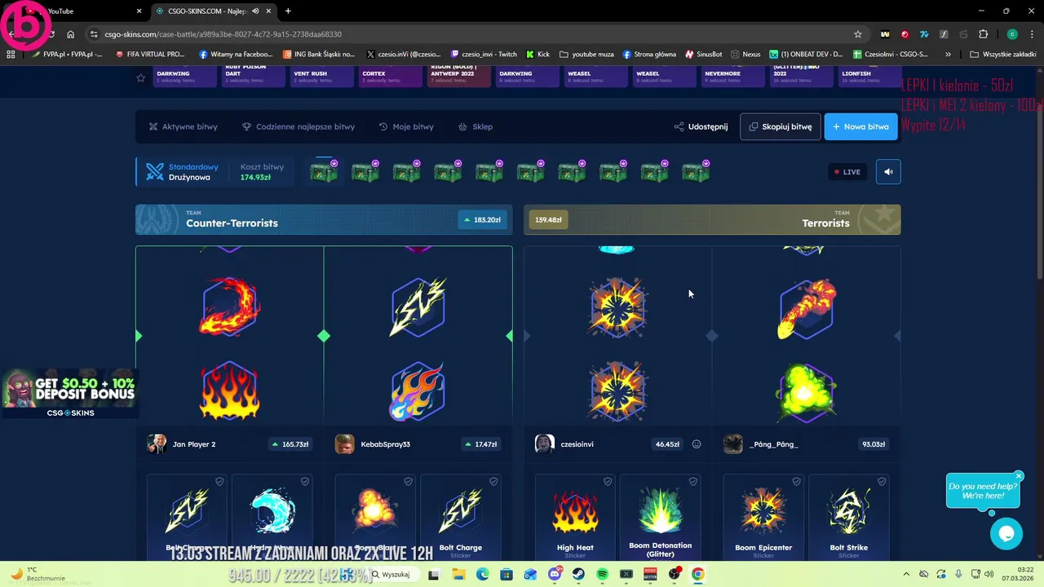Click the emoji smiley next to czesioinvi
The image size is (1044, 587).
[x=697, y=444]
